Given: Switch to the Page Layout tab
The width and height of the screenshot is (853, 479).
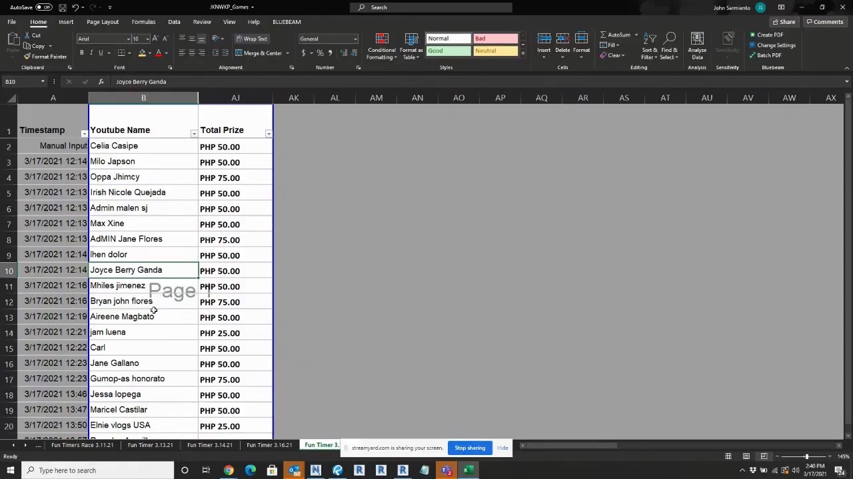Looking at the screenshot, I should 103,22.
